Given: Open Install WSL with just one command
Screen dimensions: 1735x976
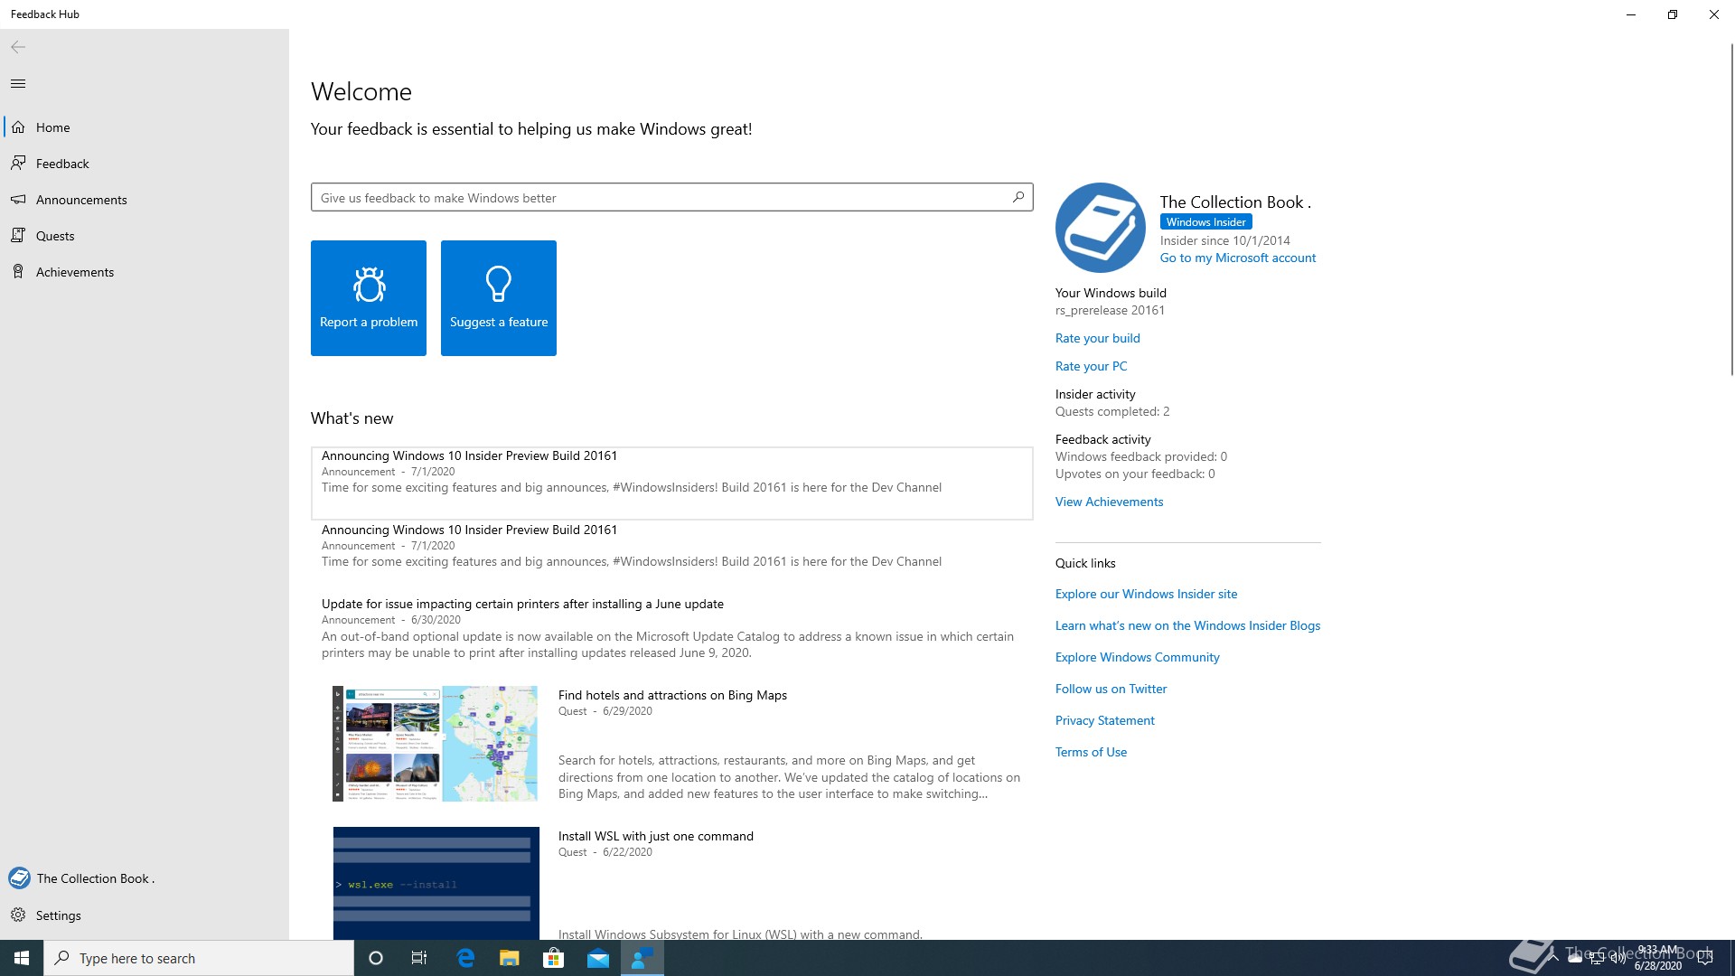Looking at the screenshot, I should coord(655,836).
